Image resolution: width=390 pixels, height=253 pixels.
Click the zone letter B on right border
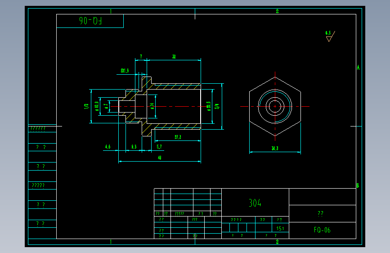click(x=358, y=185)
